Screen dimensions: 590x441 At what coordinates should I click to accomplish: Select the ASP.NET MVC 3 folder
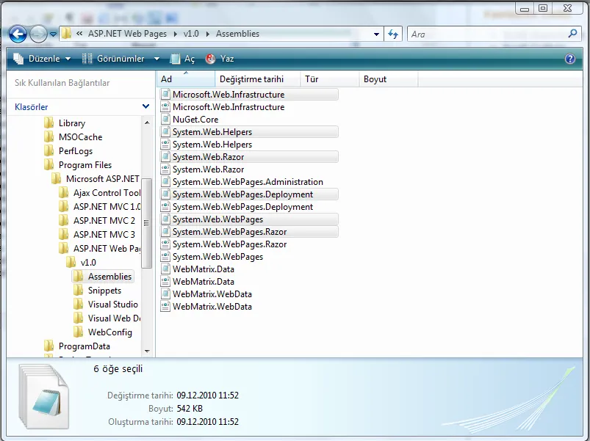(x=104, y=235)
